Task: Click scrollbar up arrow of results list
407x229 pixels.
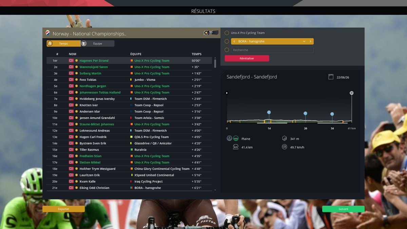Action: point(215,58)
